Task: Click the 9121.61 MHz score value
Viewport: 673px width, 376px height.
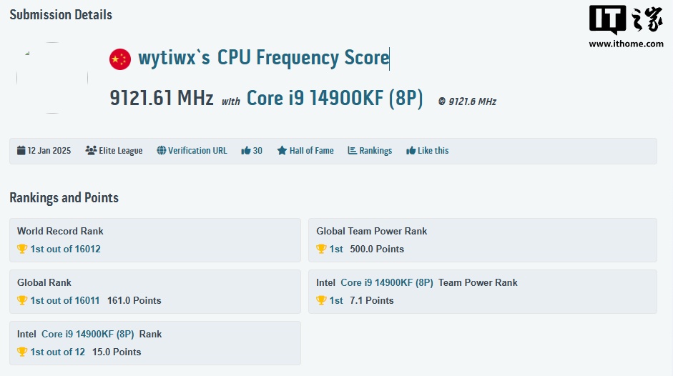Action: [x=162, y=98]
